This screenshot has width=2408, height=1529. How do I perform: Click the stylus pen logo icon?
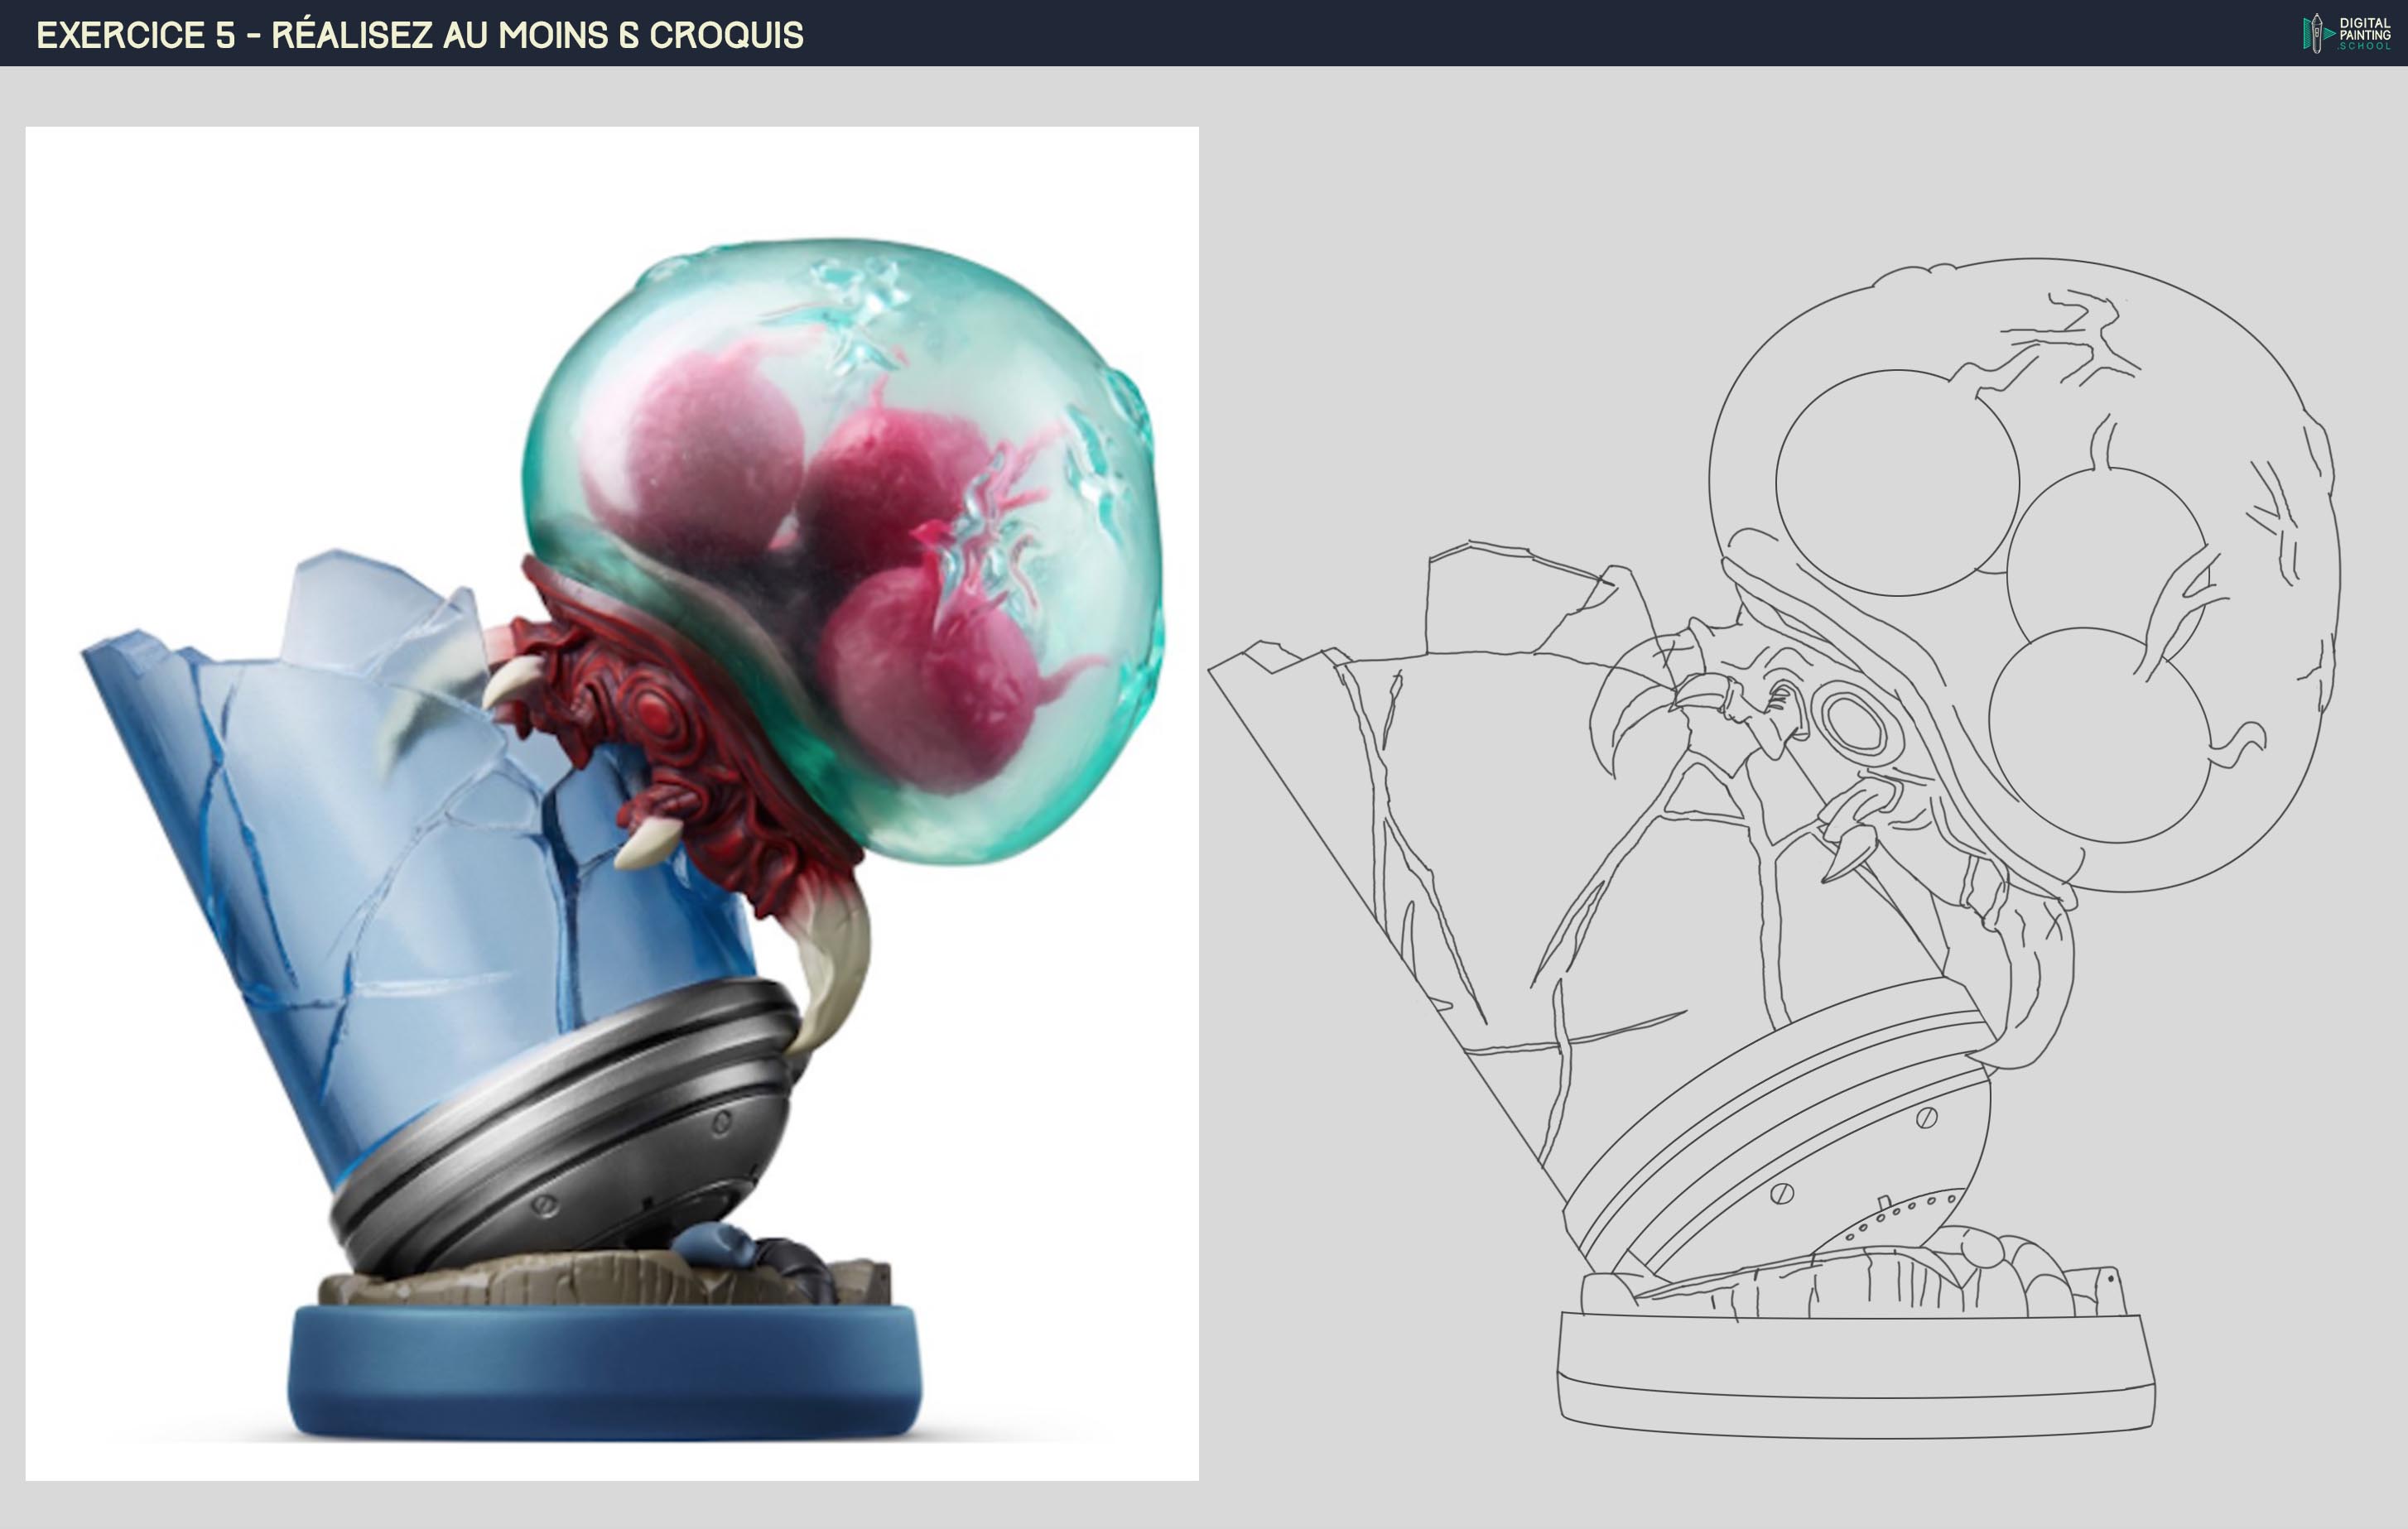coord(2317,33)
